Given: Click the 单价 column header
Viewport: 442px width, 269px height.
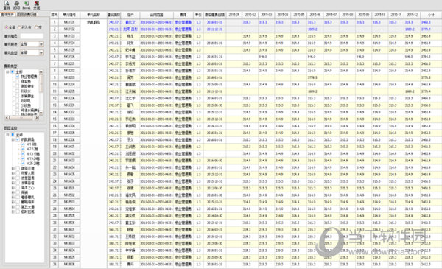Looking at the screenshot, I should click(x=198, y=15).
